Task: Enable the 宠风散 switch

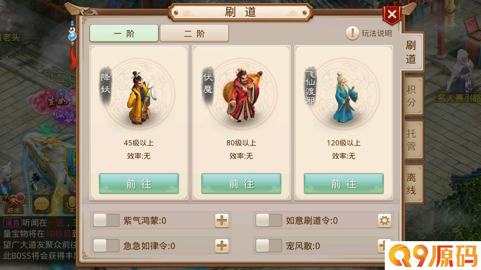Action: tap(269, 246)
